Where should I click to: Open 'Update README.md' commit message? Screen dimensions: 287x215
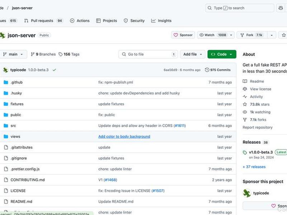point(116,201)
